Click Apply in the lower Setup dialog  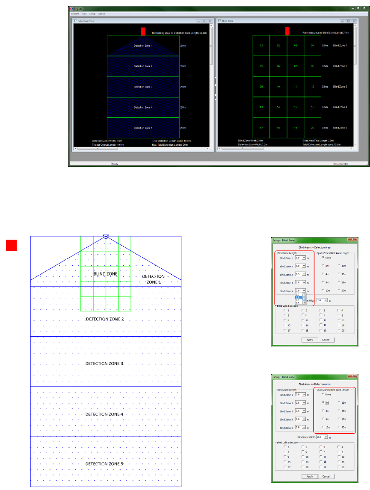[x=310, y=477]
